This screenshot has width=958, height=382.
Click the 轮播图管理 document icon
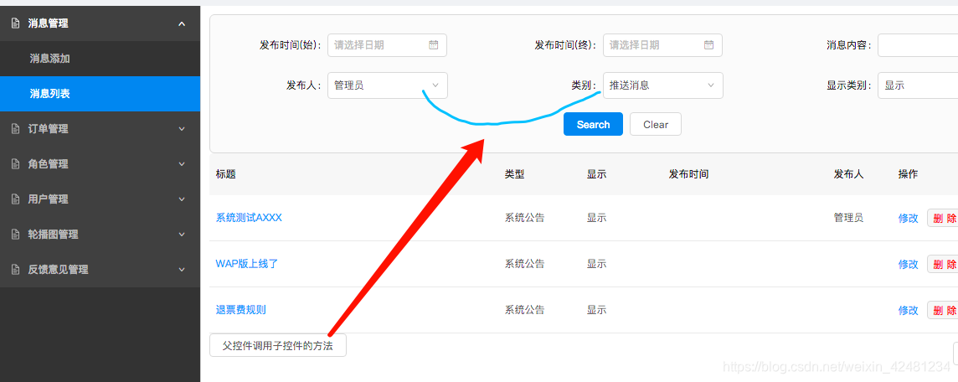point(16,234)
